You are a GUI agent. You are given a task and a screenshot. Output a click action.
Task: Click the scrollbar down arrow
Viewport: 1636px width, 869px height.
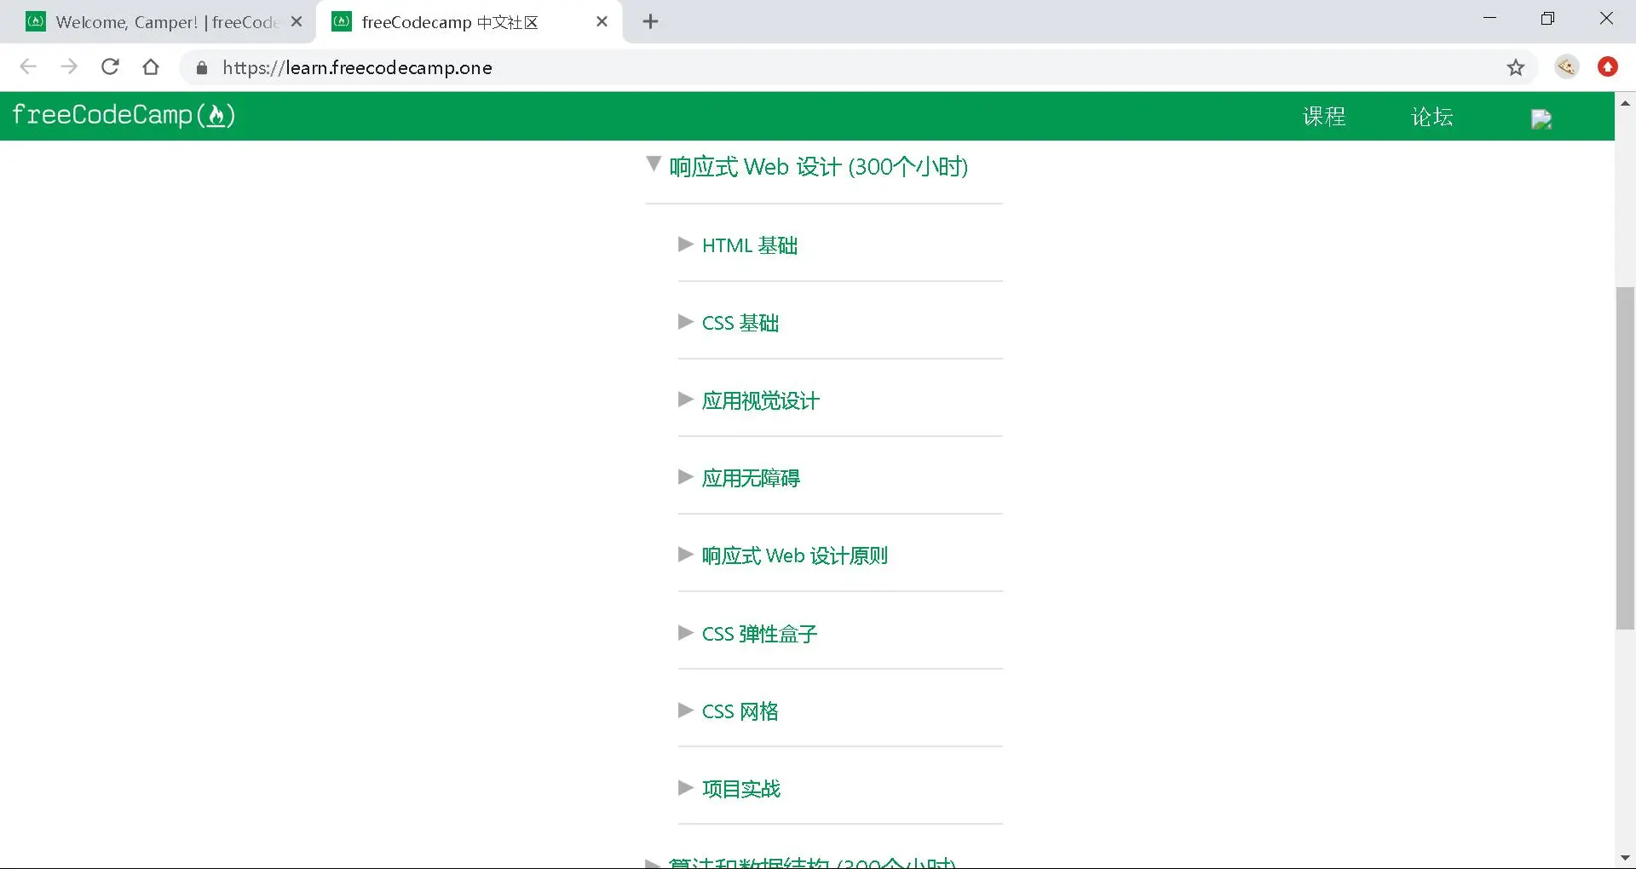[1626, 858]
